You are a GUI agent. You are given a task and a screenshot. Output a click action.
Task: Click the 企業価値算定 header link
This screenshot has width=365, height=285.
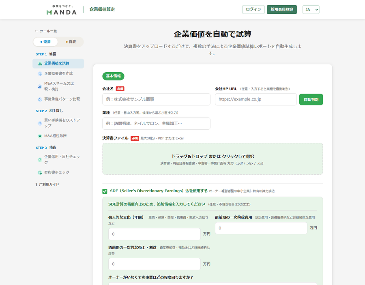coord(102,10)
